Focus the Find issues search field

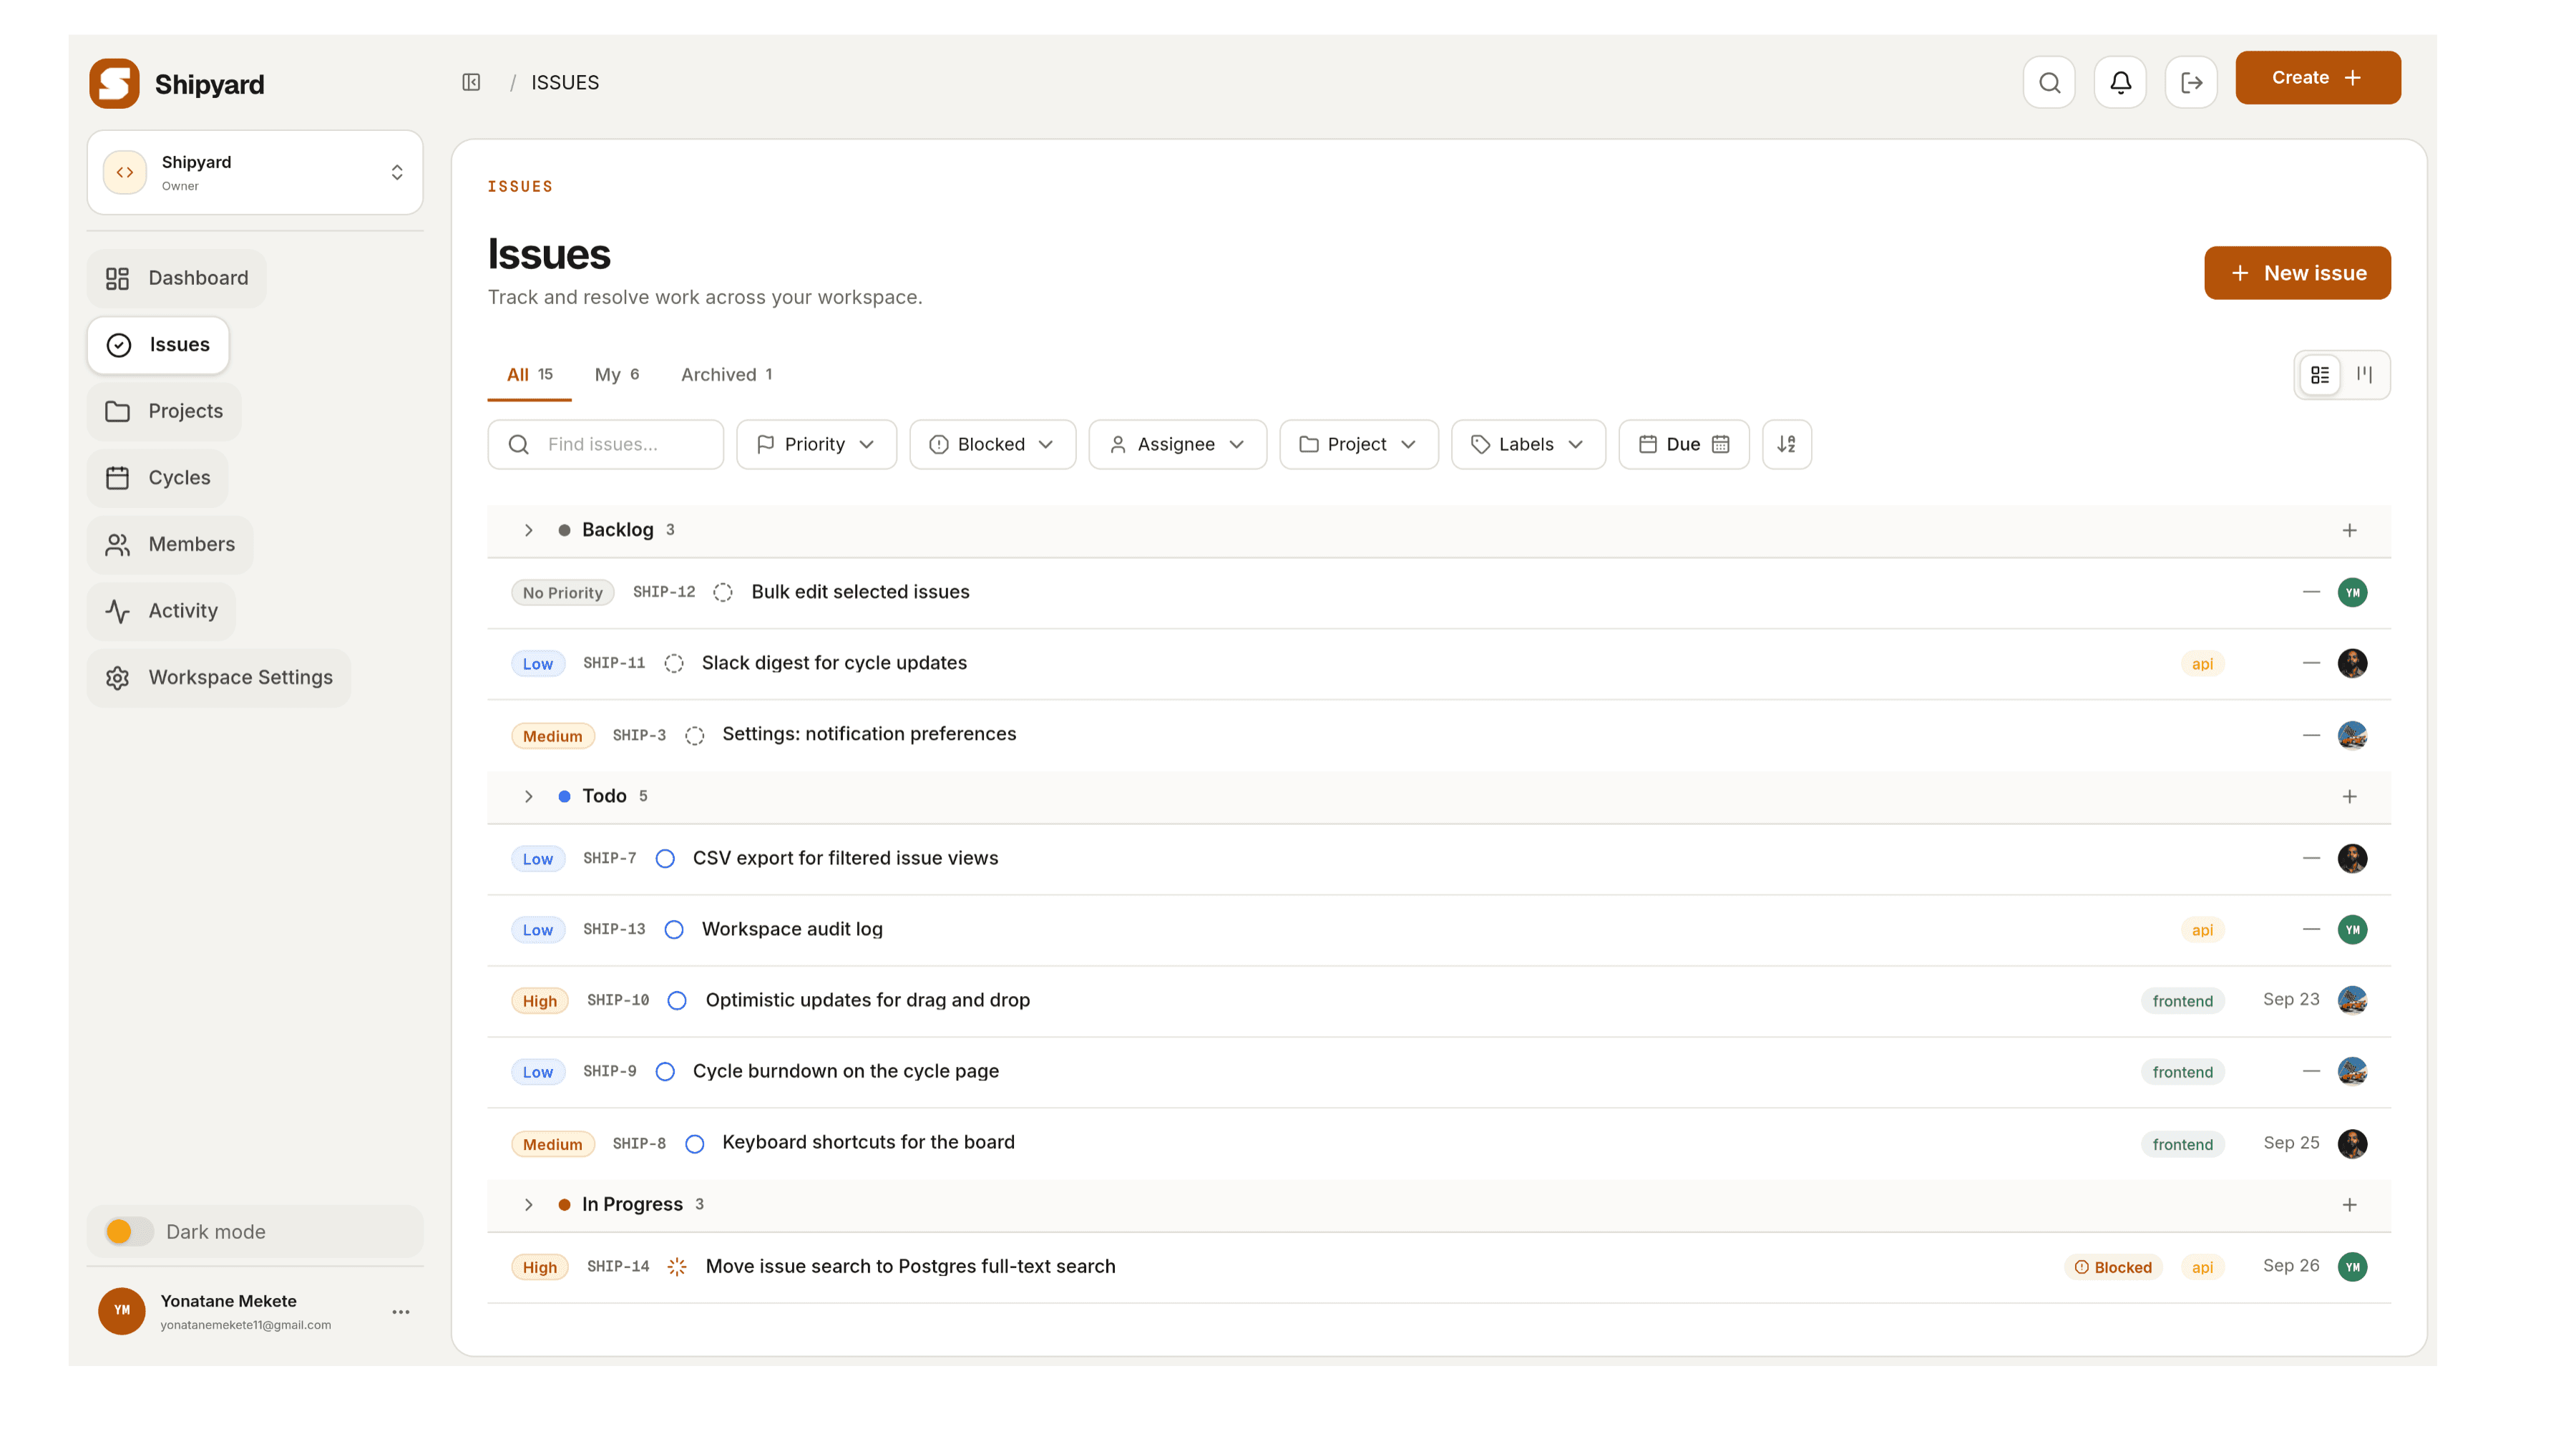605,444
